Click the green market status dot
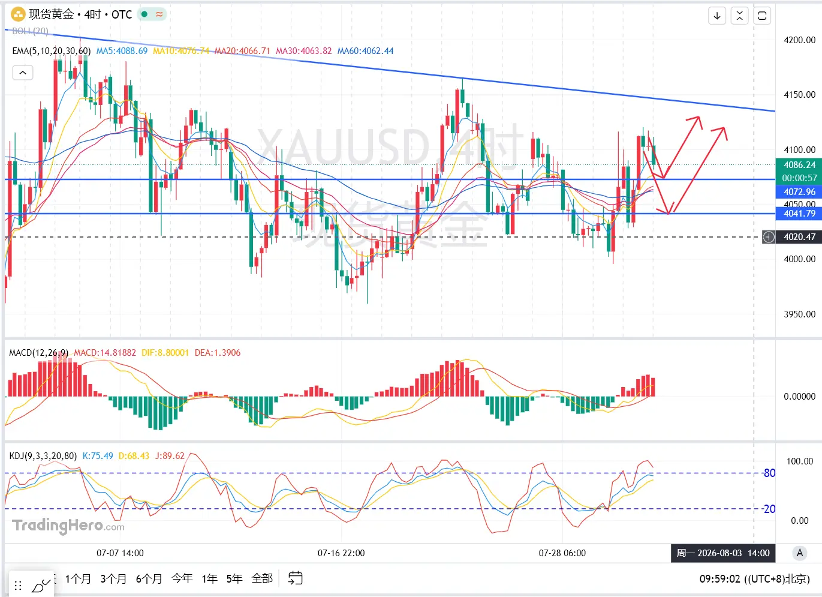This screenshot has height=597, width=822. (x=144, y=14)
